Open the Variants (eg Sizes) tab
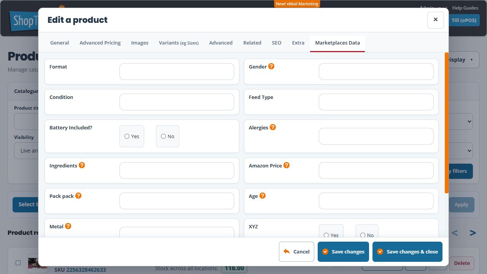The height and width of the screenshot is (274, 487). [179, 43]
